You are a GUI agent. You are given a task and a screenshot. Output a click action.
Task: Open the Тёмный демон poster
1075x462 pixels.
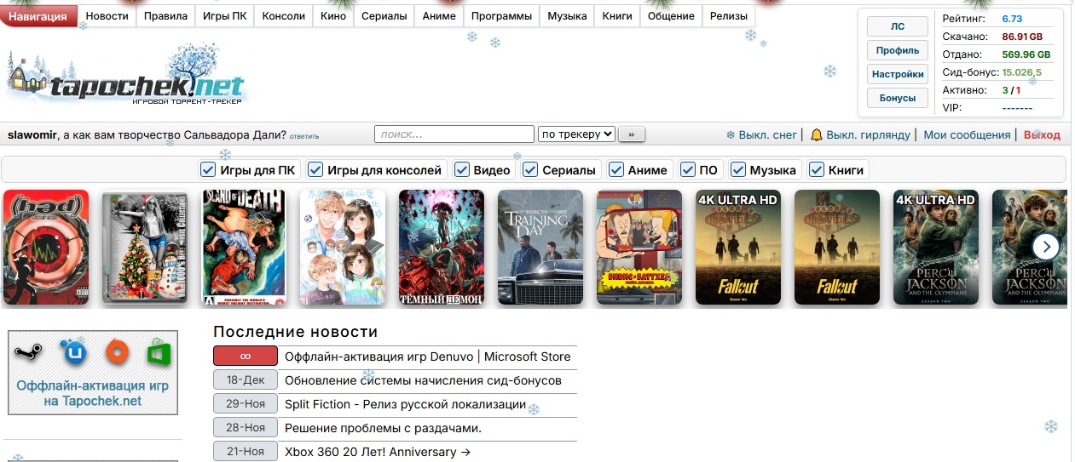pyautogui.click(x=442, y=247)
